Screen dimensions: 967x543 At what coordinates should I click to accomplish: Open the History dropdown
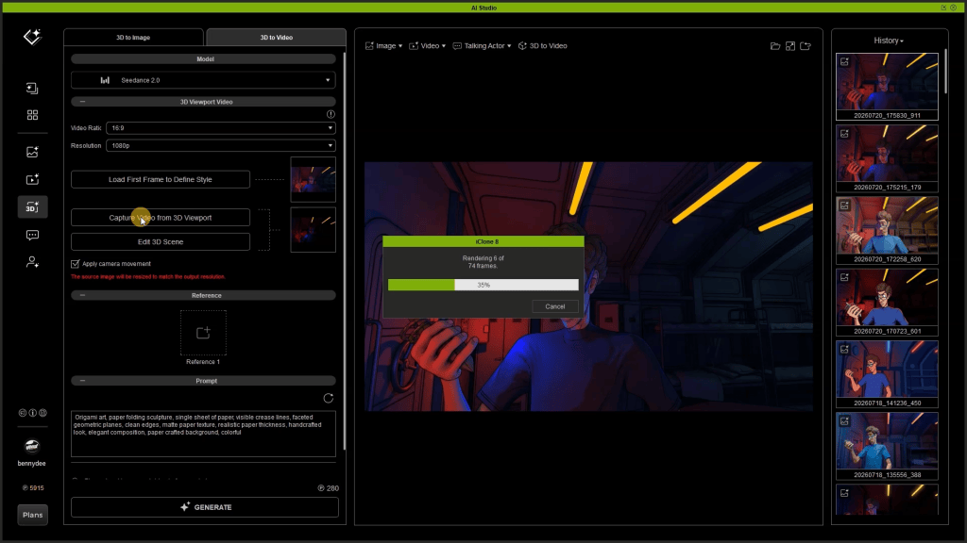[888, 41]
